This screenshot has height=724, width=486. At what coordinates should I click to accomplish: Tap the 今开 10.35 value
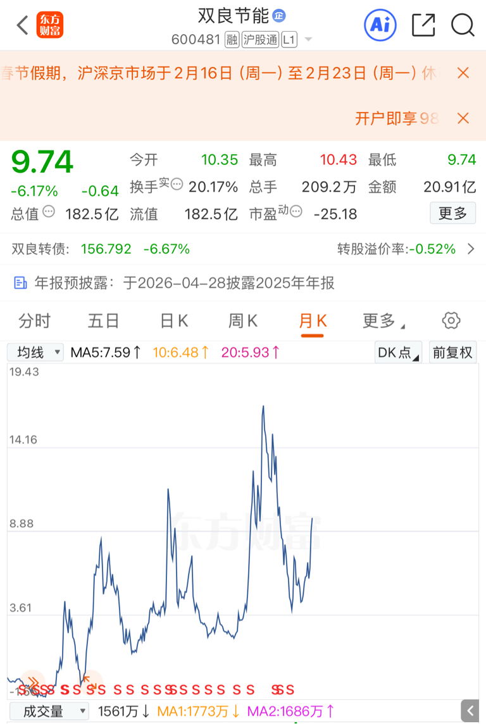[220, 160]
